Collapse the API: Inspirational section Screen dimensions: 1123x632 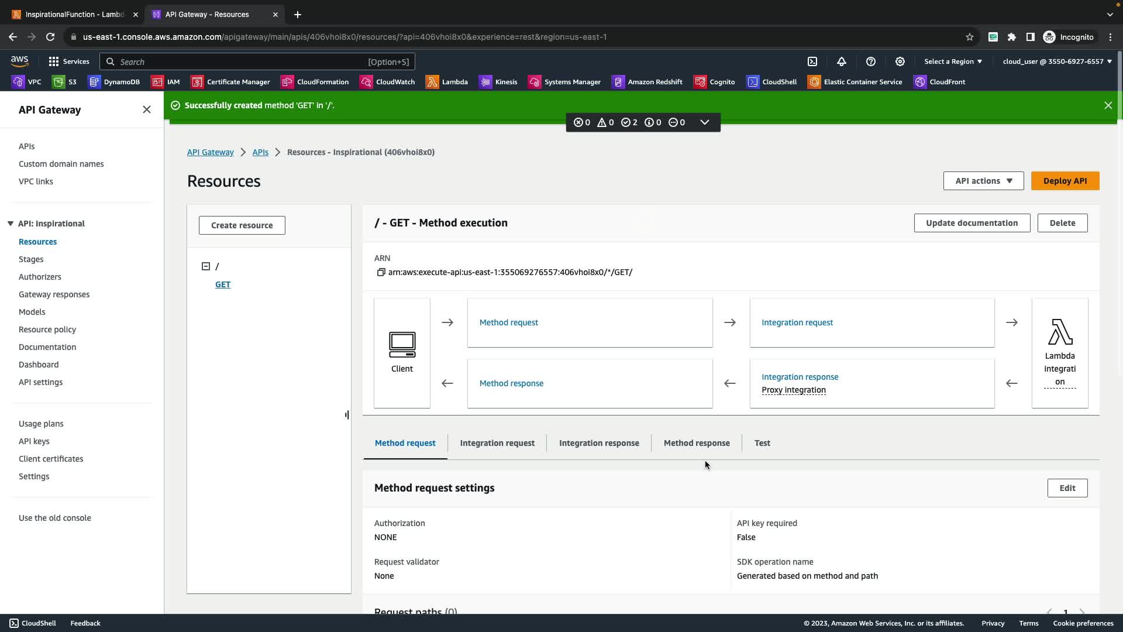click(x=11, y=224)
